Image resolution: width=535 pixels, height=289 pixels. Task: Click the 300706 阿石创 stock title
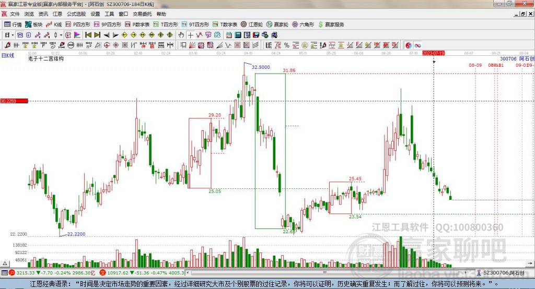(517, 58)
